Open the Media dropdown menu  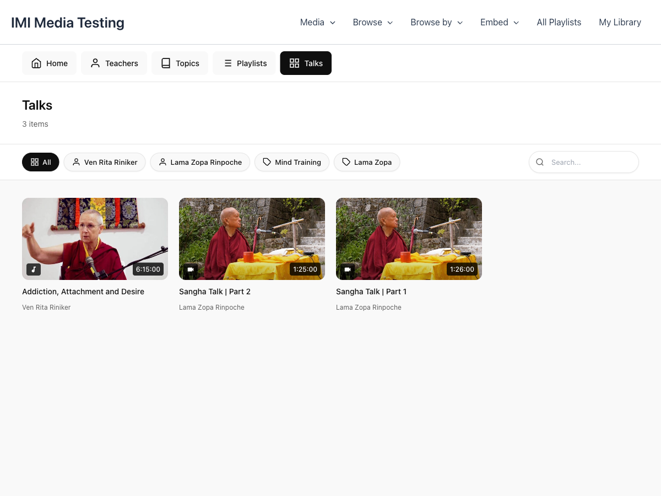tap(317, 22)
